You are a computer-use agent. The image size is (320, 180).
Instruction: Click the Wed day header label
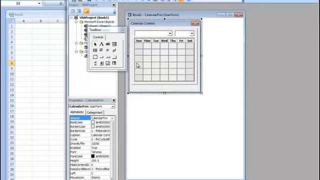pos(164,41)
